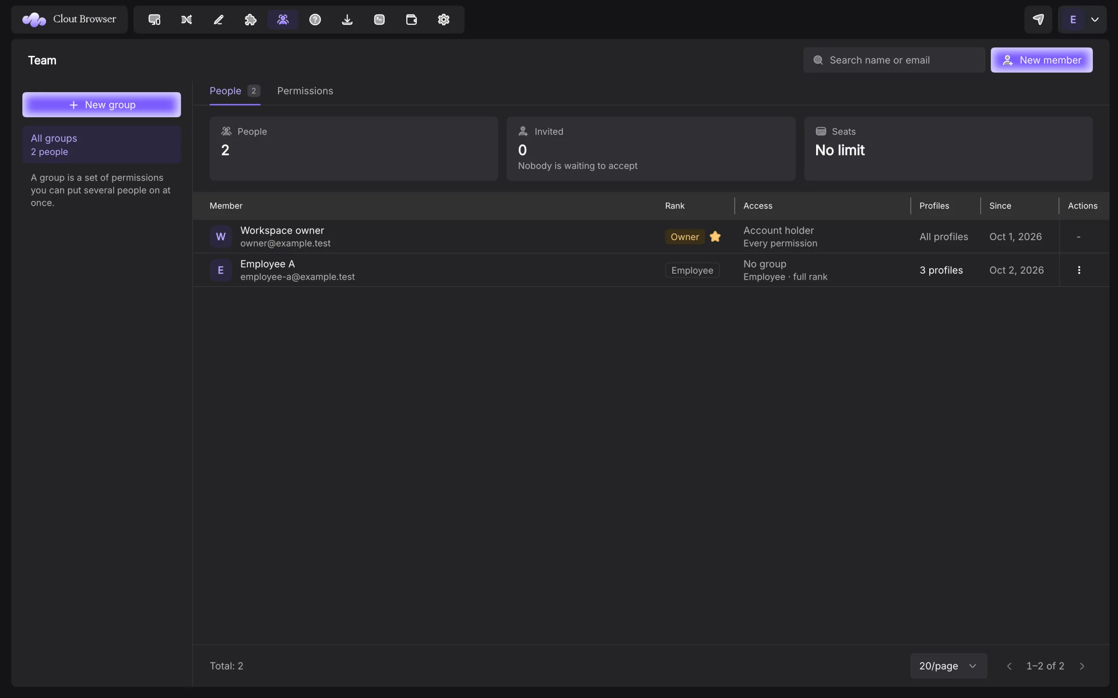This screenshot has height=698, width=1118.
Task: Go to the next page arrow
Action: coord(1082,666)
